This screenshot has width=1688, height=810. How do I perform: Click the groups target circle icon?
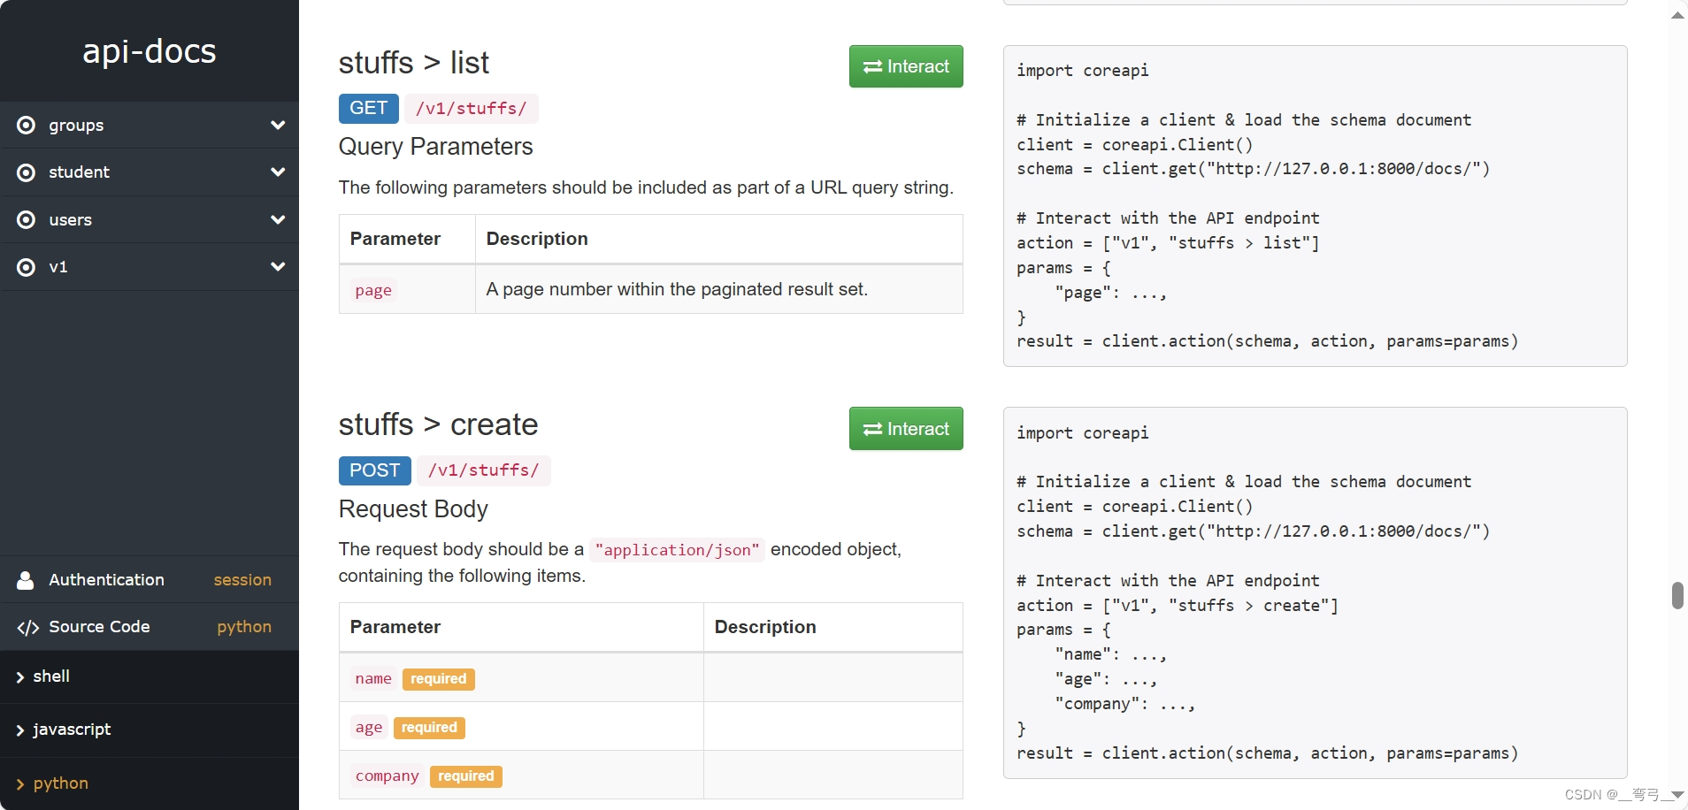coord(27,126)
